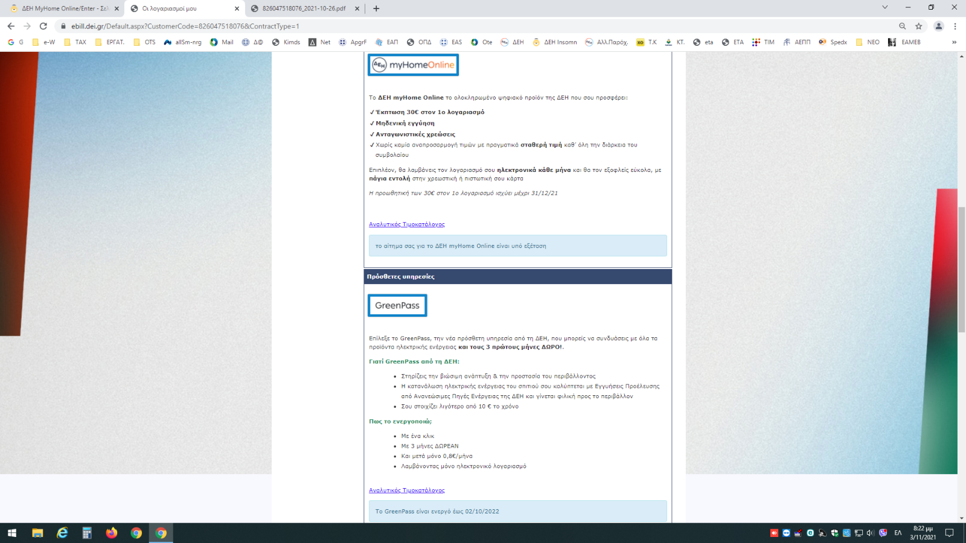Open a new tab with plus button
Screen dimensions: 966x543
376,8
